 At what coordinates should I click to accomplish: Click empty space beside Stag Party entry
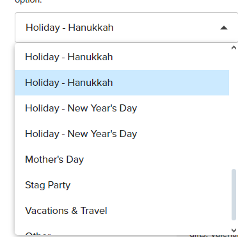(x=149, y=185)
